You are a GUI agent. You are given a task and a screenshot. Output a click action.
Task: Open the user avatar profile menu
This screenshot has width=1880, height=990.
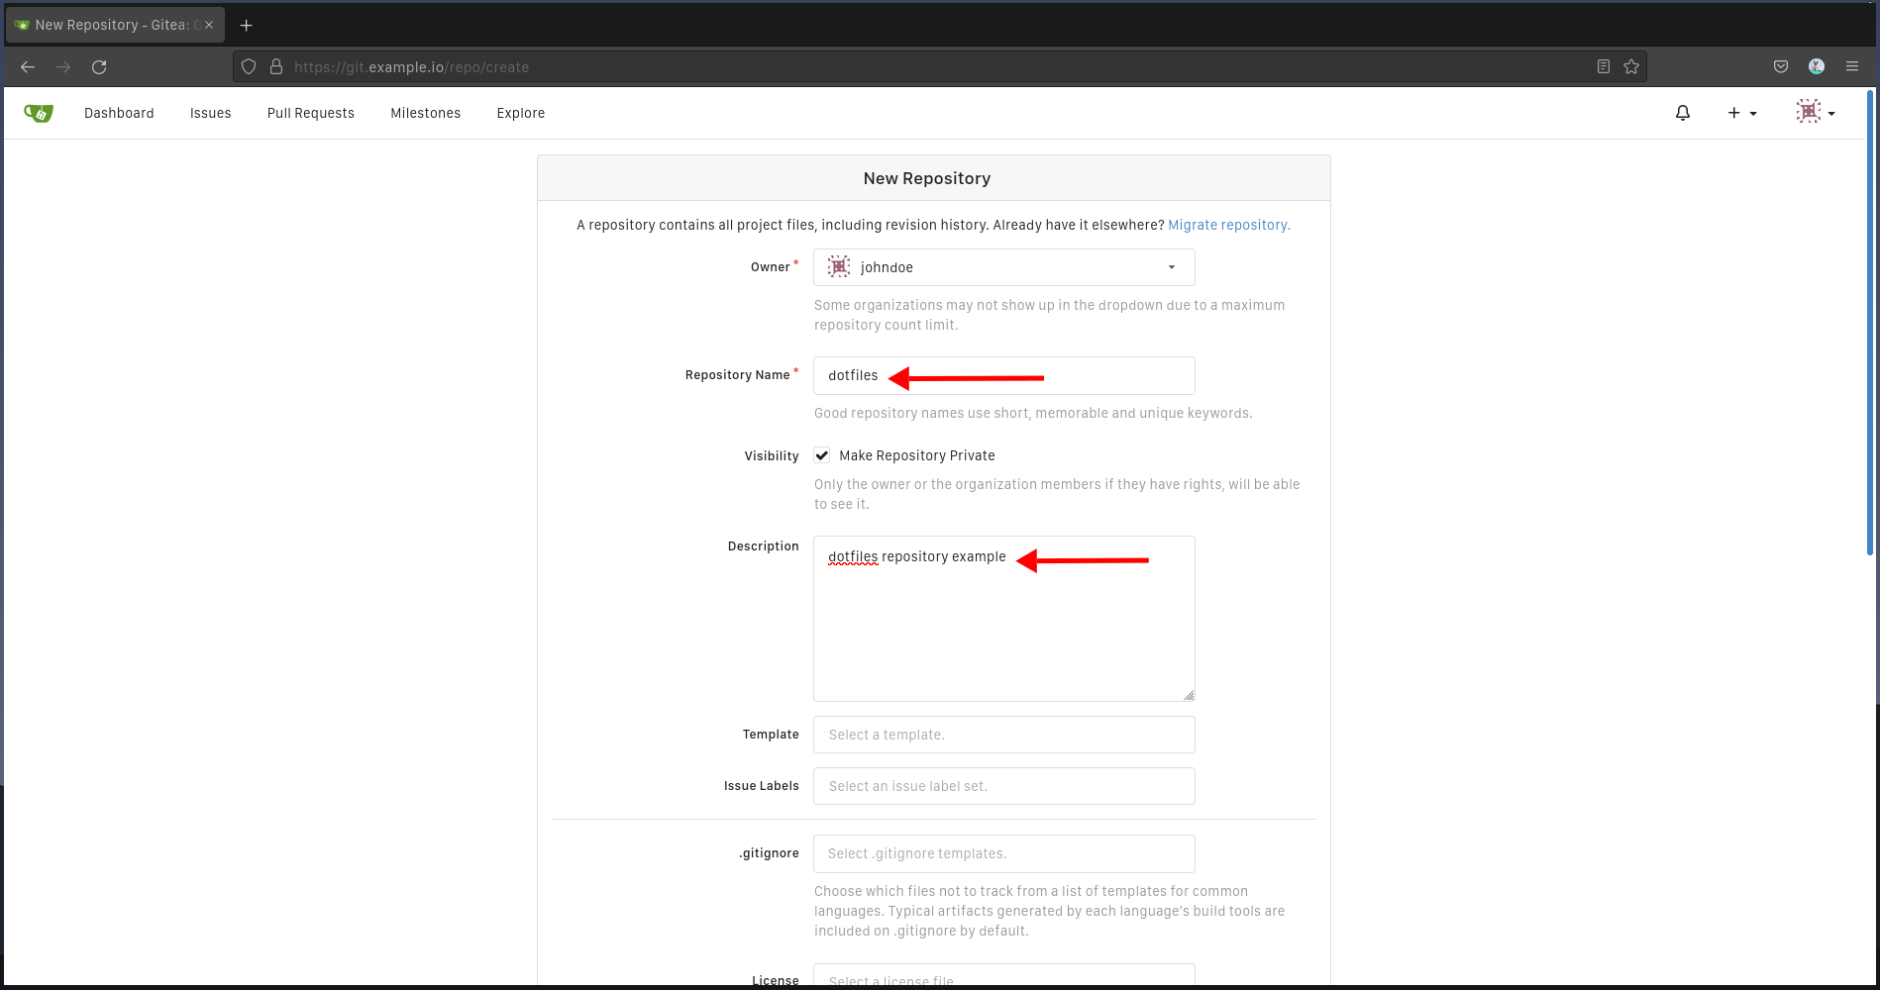tap(1815, 113)
